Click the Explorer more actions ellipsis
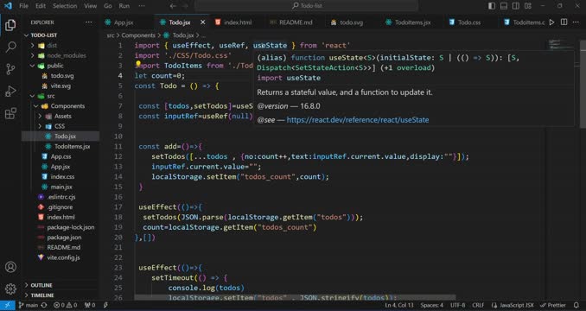The height and width of the screenshot is (311, 586). [x=88, y=22]
